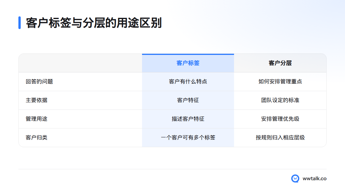
Task: Click the 客户分层 column header
Action: click(x=280, y=63)
